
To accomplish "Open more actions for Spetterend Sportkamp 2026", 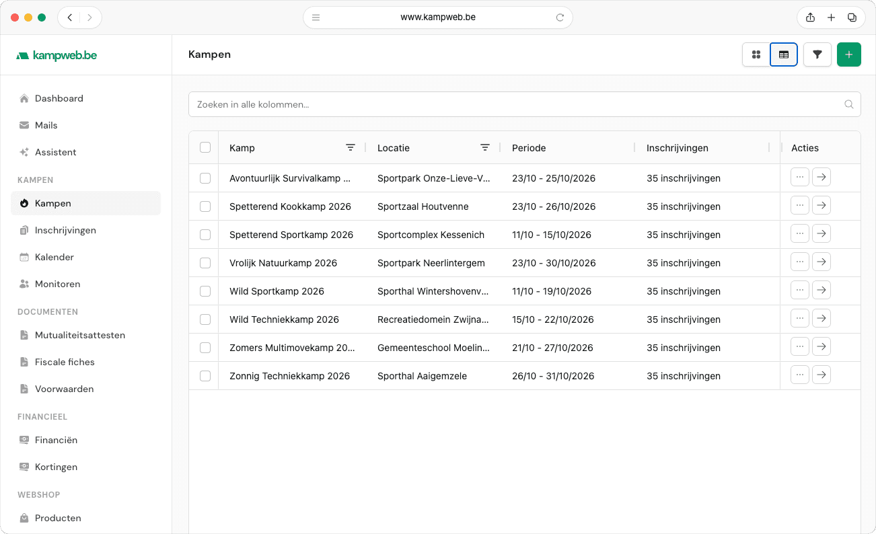I will [800, 234].
